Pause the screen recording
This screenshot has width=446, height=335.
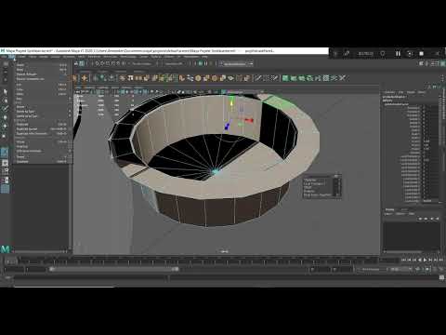click(x=398, y=54)
